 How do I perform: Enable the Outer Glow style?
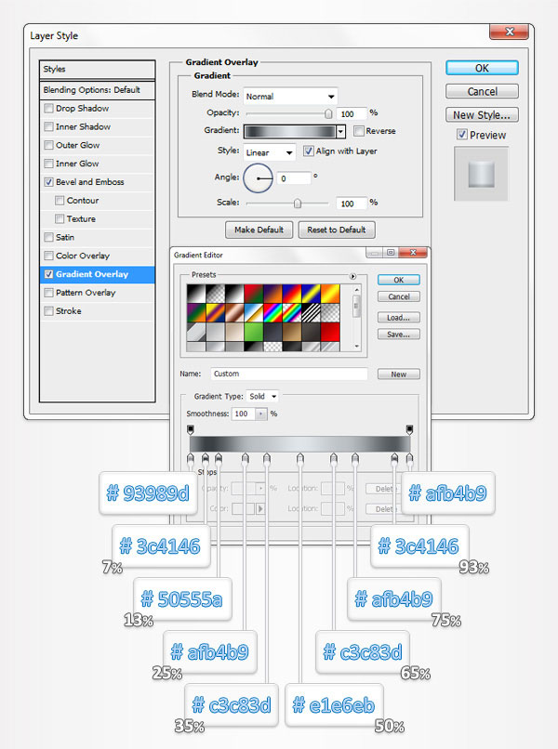click(x=48, y=145)
